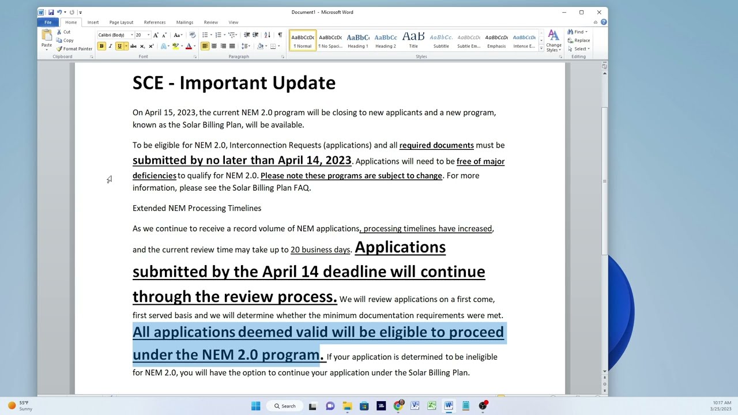Click the Save icon in Quick Access Toolbar
Screen dimensions: 738x415
[51, 12]
